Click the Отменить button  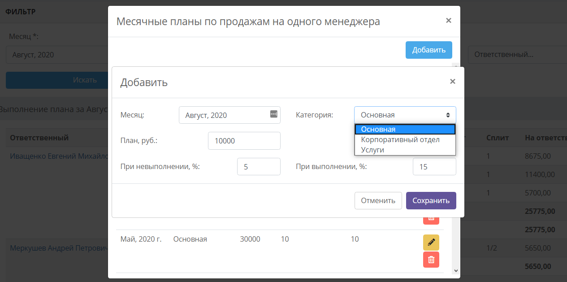378,200
